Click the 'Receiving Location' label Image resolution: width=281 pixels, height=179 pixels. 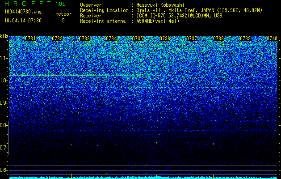104,10
